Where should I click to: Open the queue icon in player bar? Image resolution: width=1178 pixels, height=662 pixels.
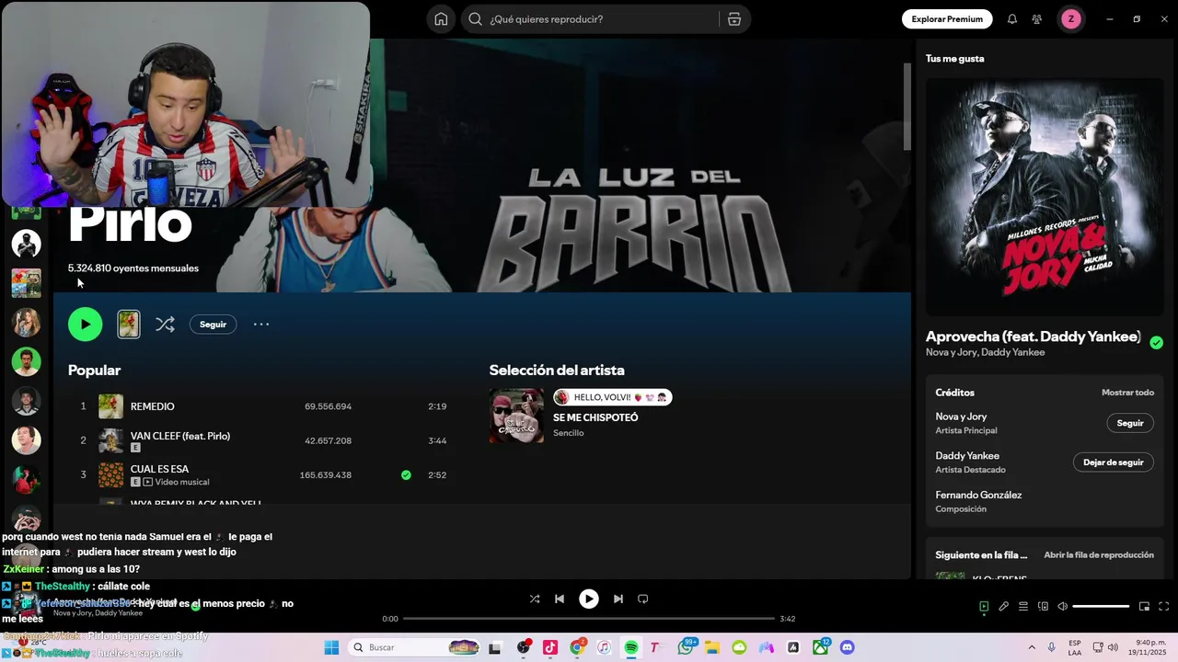(x=1023, y=607)
